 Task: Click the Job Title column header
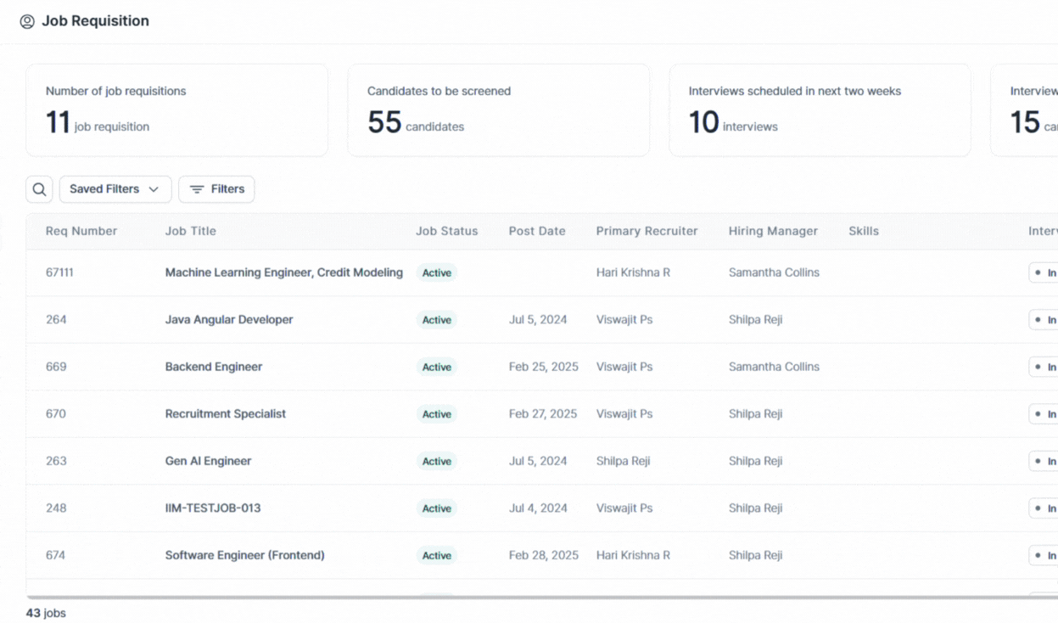pos(191,231)
